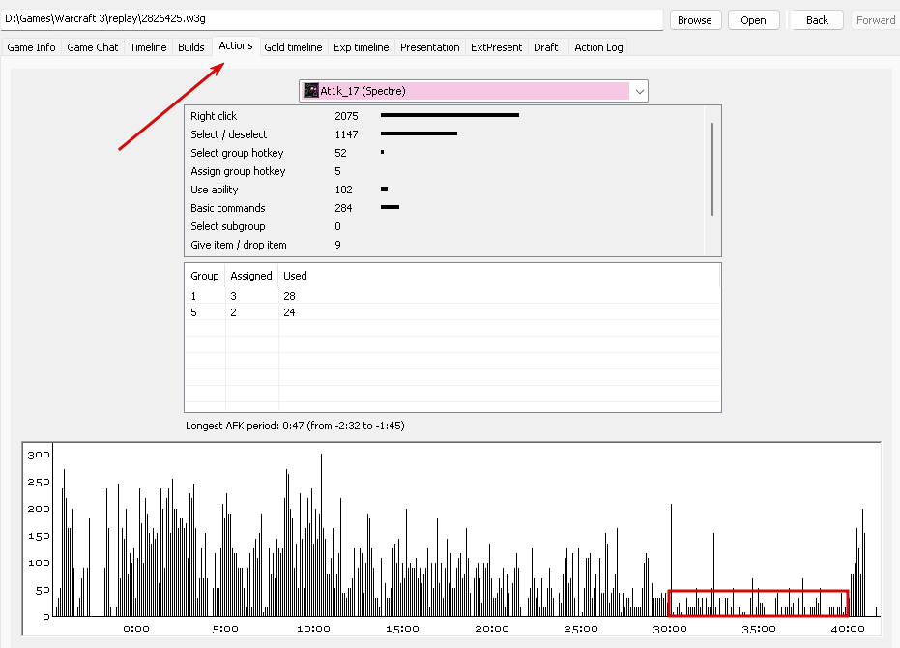Click the 10:00 label on chart axis
This screenshot has width=900, height=648.
(x=313, y=629)
